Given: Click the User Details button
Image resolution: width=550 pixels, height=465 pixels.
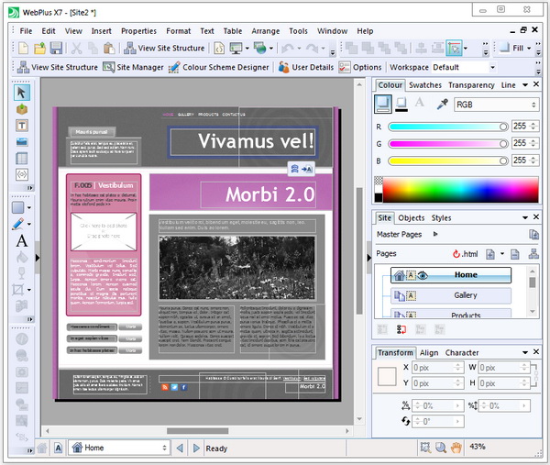Looking at the screenshot, I should (306, 67).
